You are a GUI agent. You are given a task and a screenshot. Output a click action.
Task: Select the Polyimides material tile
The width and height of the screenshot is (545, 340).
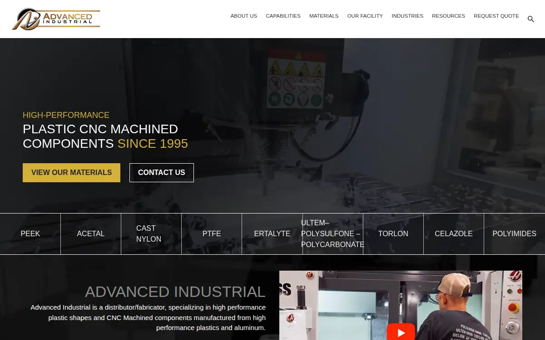coord(515,234)
